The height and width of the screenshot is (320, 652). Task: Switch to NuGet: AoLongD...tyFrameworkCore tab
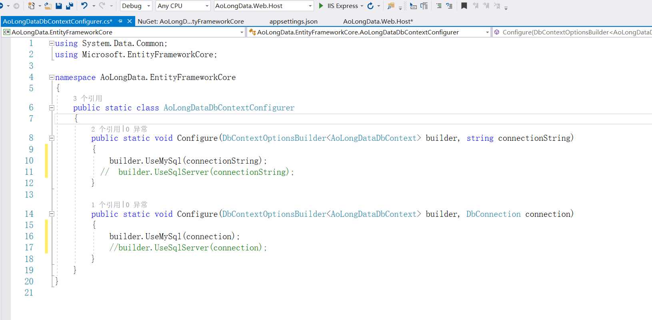click(x=191, y=21)
